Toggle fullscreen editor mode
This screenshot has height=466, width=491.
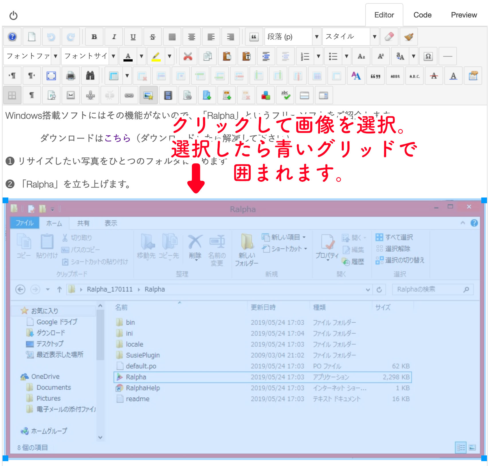(51, 76)
